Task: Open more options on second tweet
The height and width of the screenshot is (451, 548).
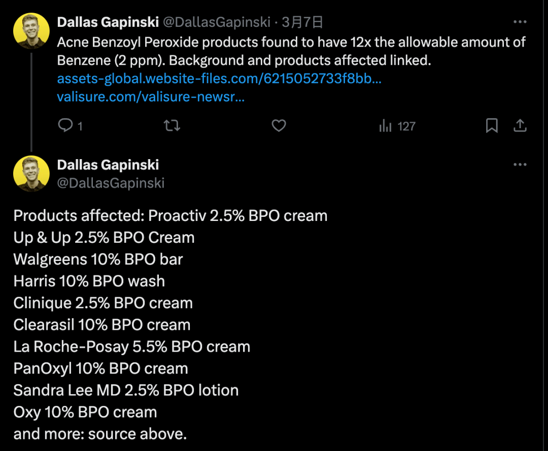Action: point(520,165)
